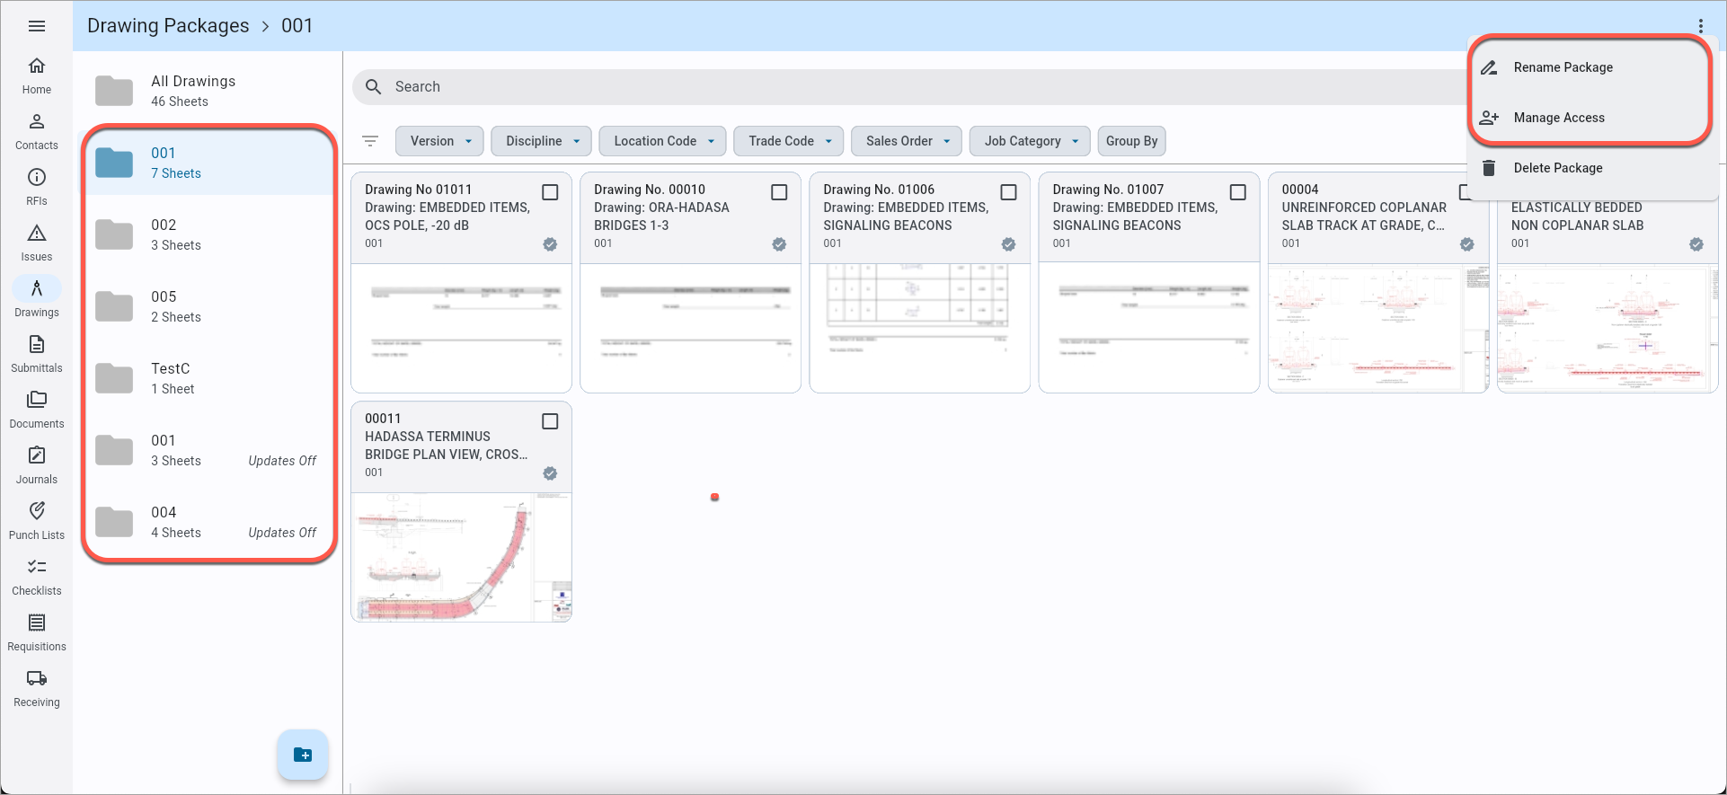Click verified badge on Drawing No 01011 card
The image size is (1727, 795).
coord(550,244)
